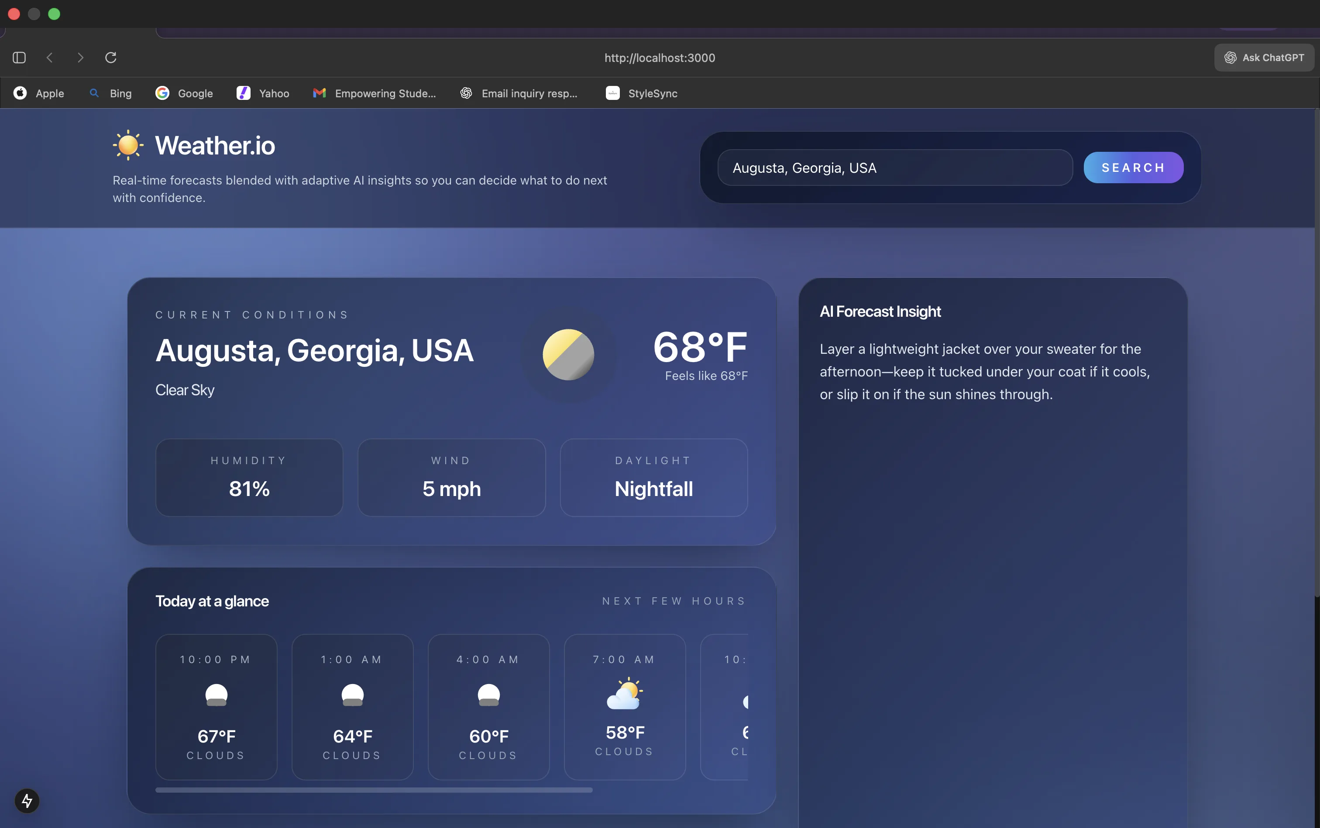Open the StyleSync bookmark

tap(641, 93)
